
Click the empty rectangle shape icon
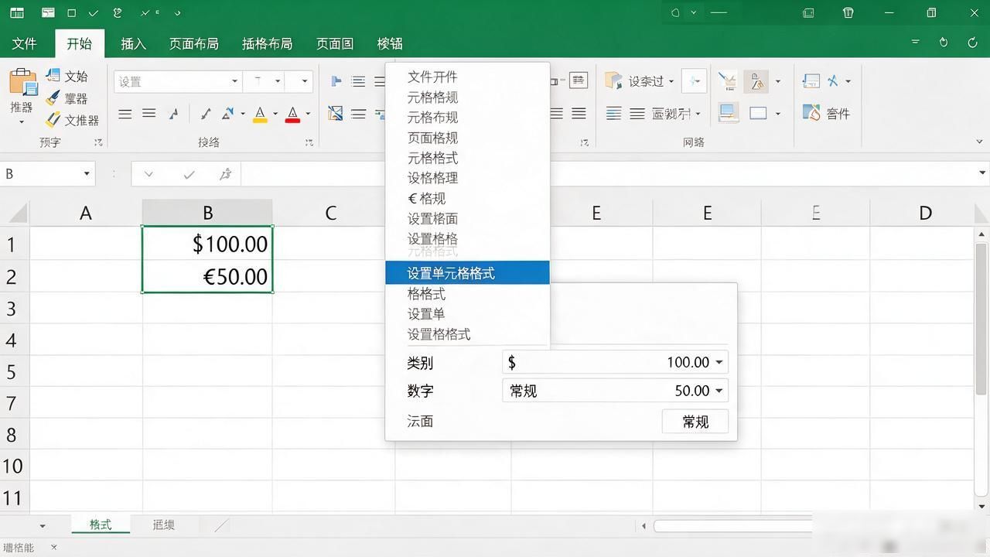[758, 113]
